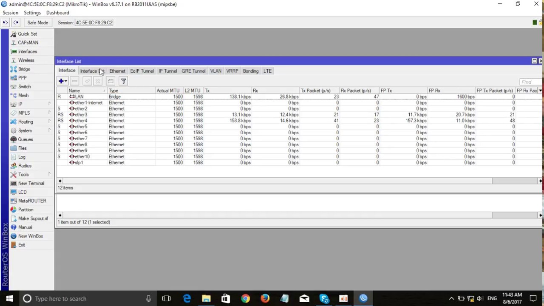This screenshot has width=544, height=306.
Task: Click the redo arrow in toolbar
Action: click(x=16, y=23)
